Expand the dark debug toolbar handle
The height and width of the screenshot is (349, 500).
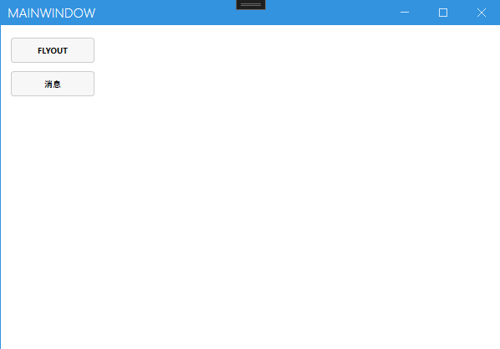coord(251,5)
